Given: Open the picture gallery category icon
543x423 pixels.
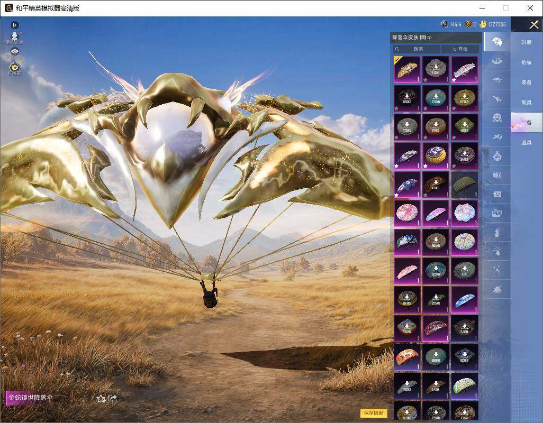Looking at the screenshot, I should pos(497,214).
